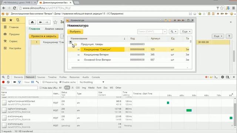
Task: Select the XHR filter type
Action: [x=67, y=88]
